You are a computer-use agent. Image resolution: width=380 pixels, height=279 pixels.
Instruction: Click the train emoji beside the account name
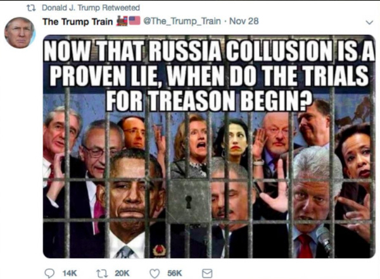pos(122,21)
